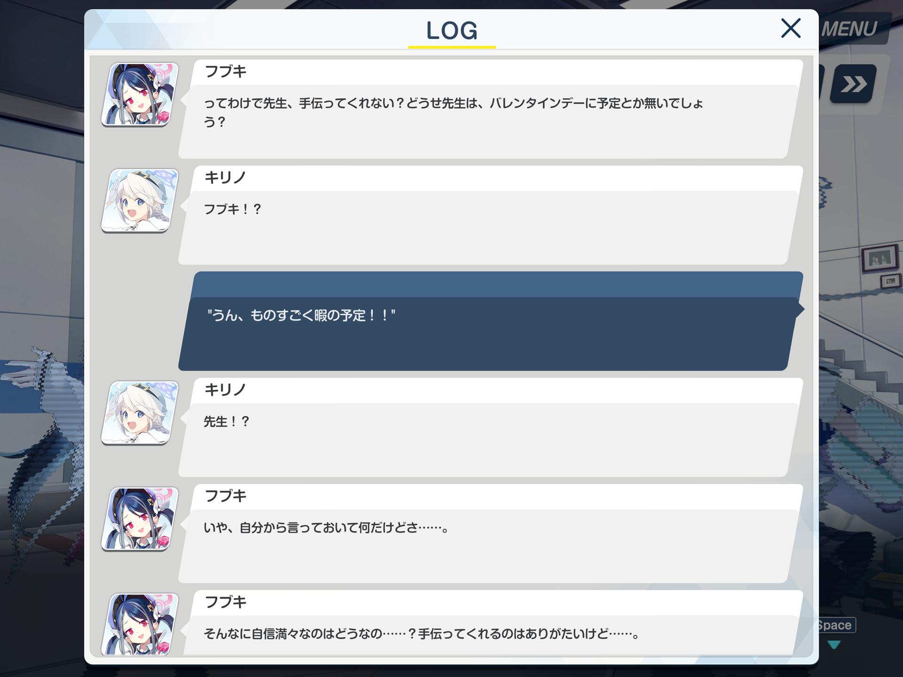Click the キリノ name header above フブキ!?

coord(225,178)
